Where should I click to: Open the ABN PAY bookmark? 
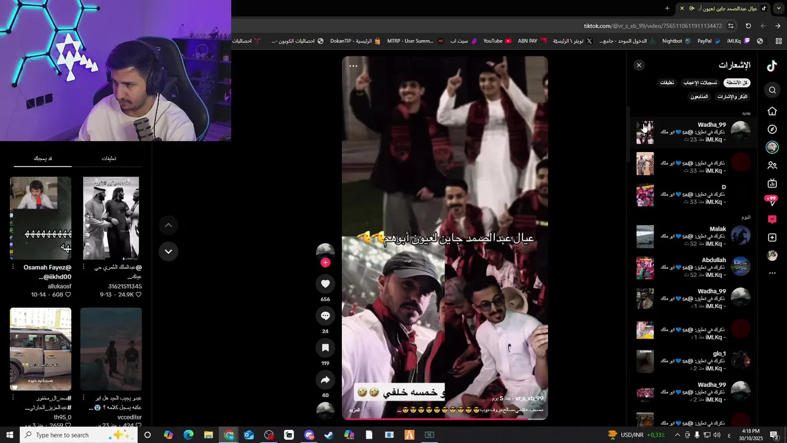pos(532,41)
